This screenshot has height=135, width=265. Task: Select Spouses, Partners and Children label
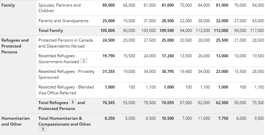click(59, 8)
